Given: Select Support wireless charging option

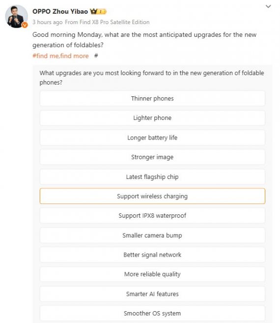Looking at the screenshot, I should (152, 196).
